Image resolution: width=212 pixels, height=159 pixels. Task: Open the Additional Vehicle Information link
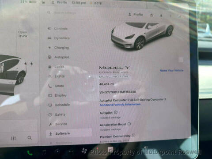point(120,105)
